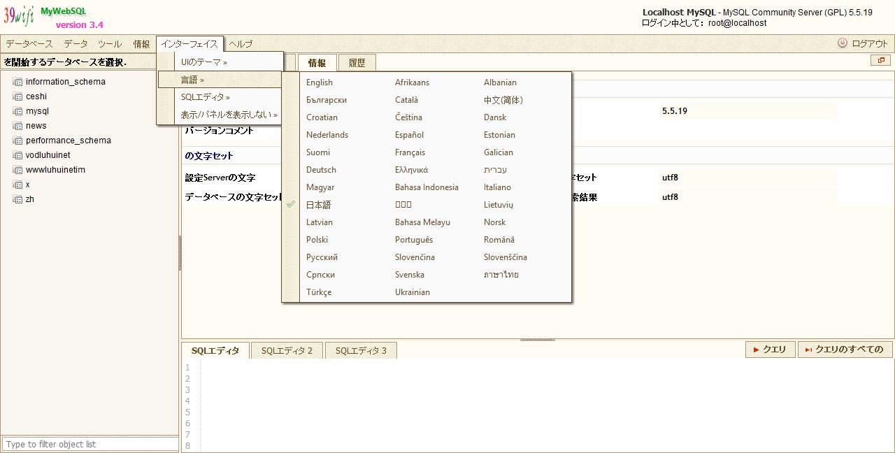The height and width of the screenshot is (453, 895).
Task: Select Afrikaans language
Action: click(x=412, y=82)
